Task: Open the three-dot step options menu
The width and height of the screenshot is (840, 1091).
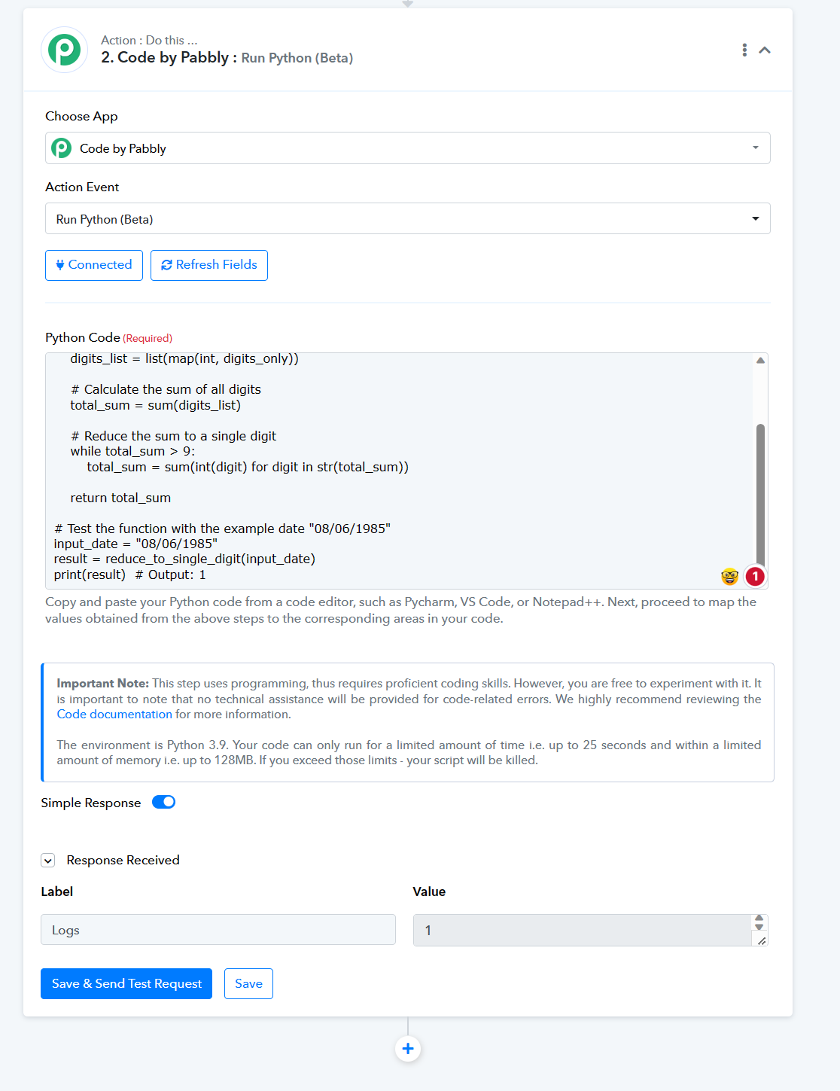Action: click(x=744, y=50)
